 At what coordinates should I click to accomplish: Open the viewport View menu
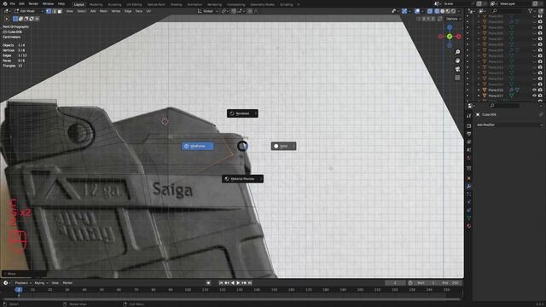(x=70, y=11)
